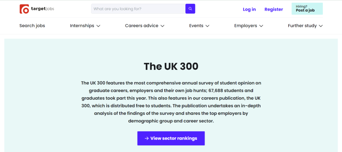
Task: Click The UK 300 heading
Action: [171, 66]
